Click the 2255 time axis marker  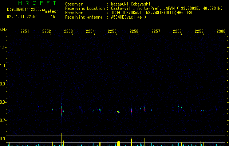pyautogui.click(x=112, y=31)
